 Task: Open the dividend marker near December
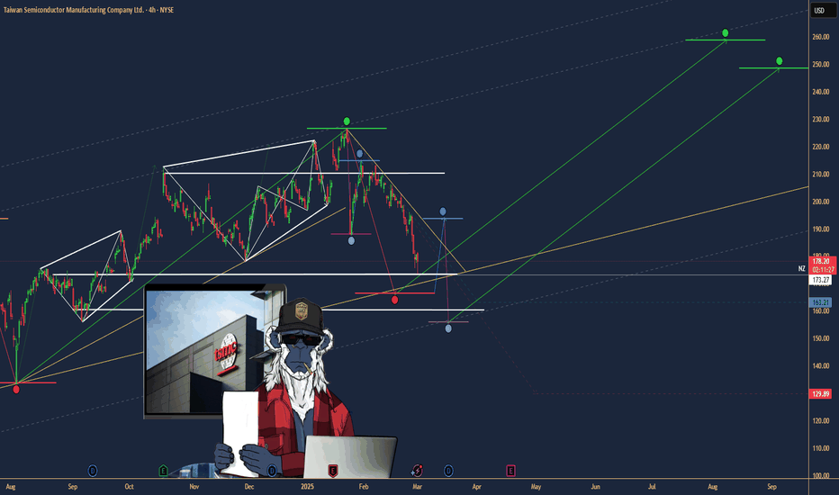pyautogui.click(x=272, y=471)
